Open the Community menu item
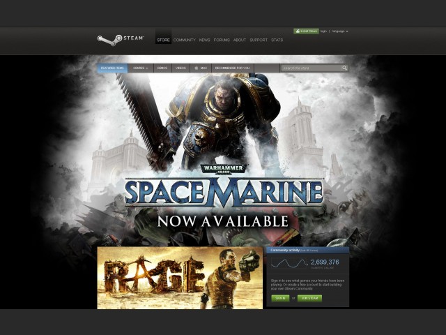 [184, 40]
